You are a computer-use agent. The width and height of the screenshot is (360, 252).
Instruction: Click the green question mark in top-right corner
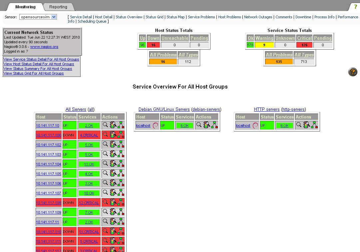click(355, 7)
